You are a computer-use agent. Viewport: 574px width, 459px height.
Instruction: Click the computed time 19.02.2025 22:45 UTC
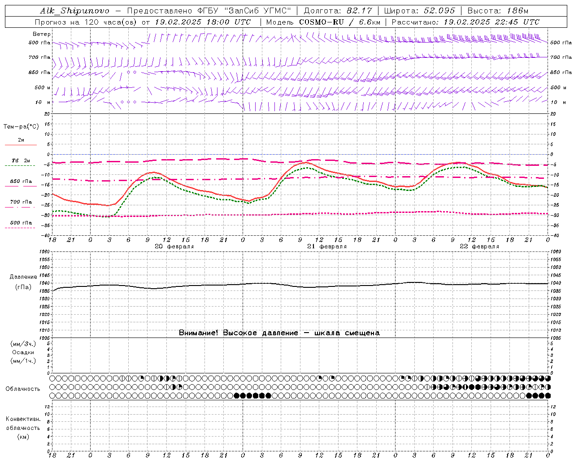click(491, 22)
